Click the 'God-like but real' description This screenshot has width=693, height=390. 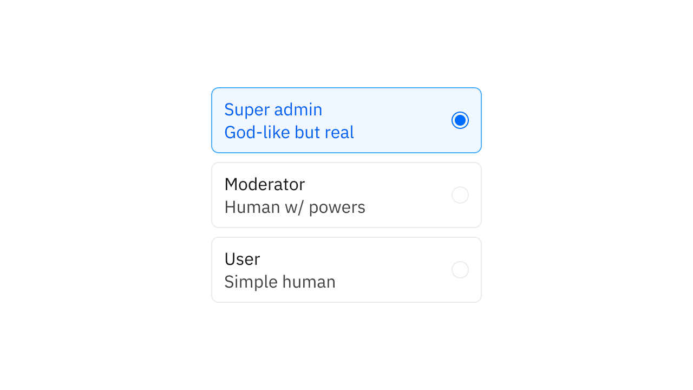coord(289,132)
